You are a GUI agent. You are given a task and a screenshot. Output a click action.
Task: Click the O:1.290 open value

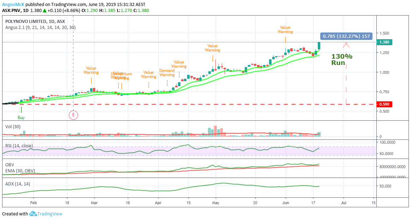pyautogui.click(x=90, y=11)
